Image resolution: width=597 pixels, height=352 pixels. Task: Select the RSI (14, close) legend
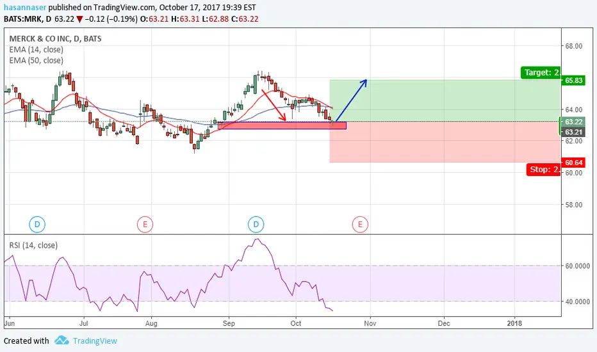tap(33, 245)
